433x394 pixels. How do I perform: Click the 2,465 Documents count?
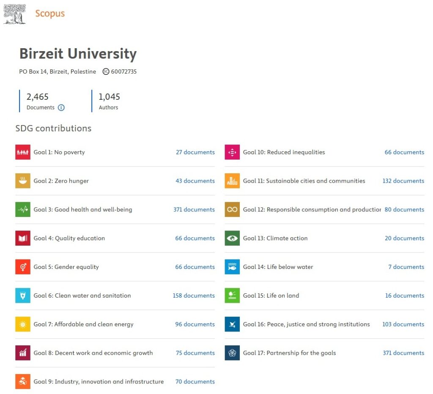tap(38, 97)
